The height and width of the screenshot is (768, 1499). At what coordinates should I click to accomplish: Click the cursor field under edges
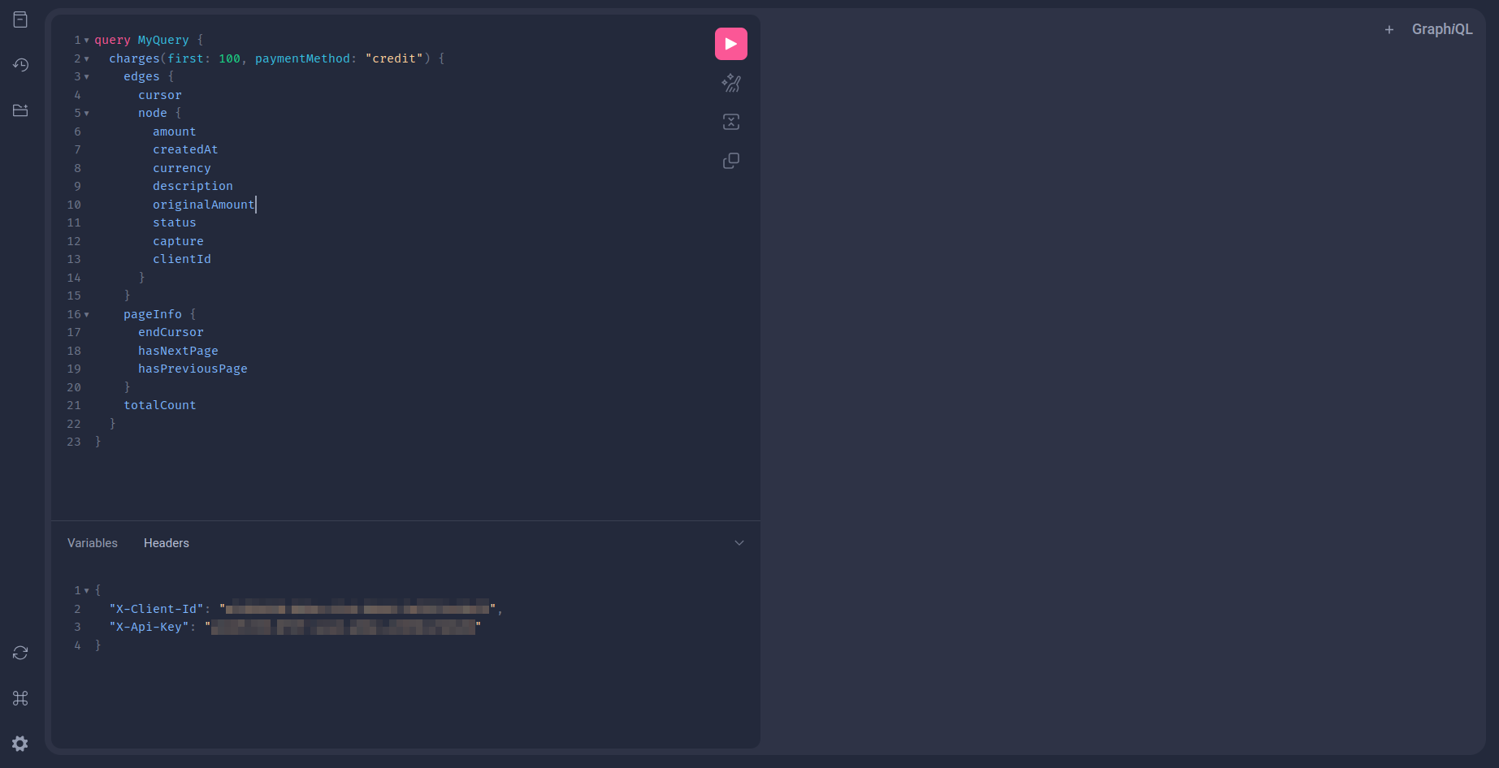(160, 95)
